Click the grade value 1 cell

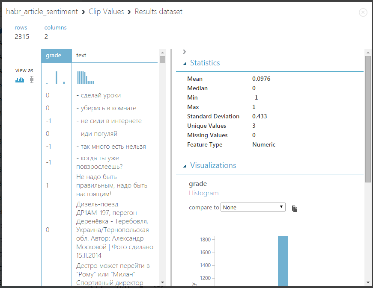pos(47,185)
